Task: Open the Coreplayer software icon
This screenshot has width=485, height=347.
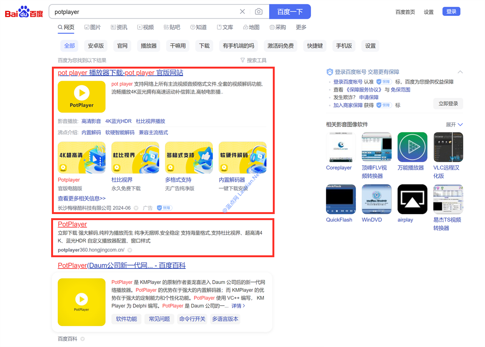Action: coord(341,147)
